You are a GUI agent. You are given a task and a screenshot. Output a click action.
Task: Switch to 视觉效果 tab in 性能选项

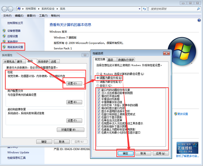coord(100,59)
